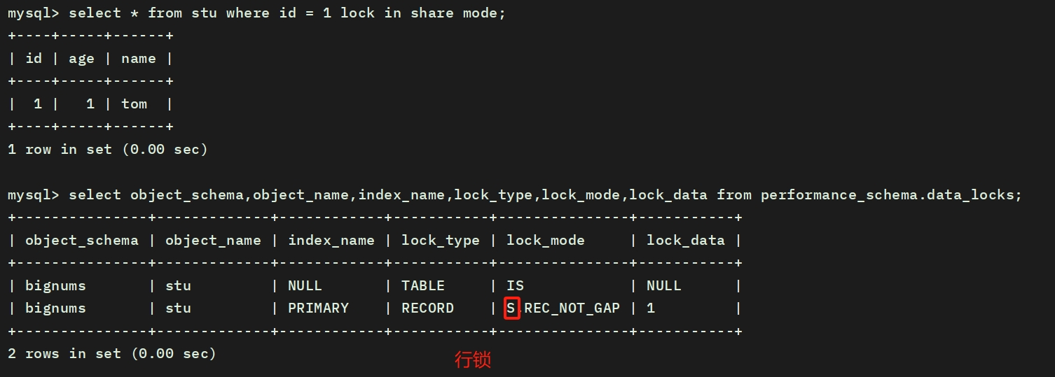Click the lock_mode column header

(x=545, y=241)
